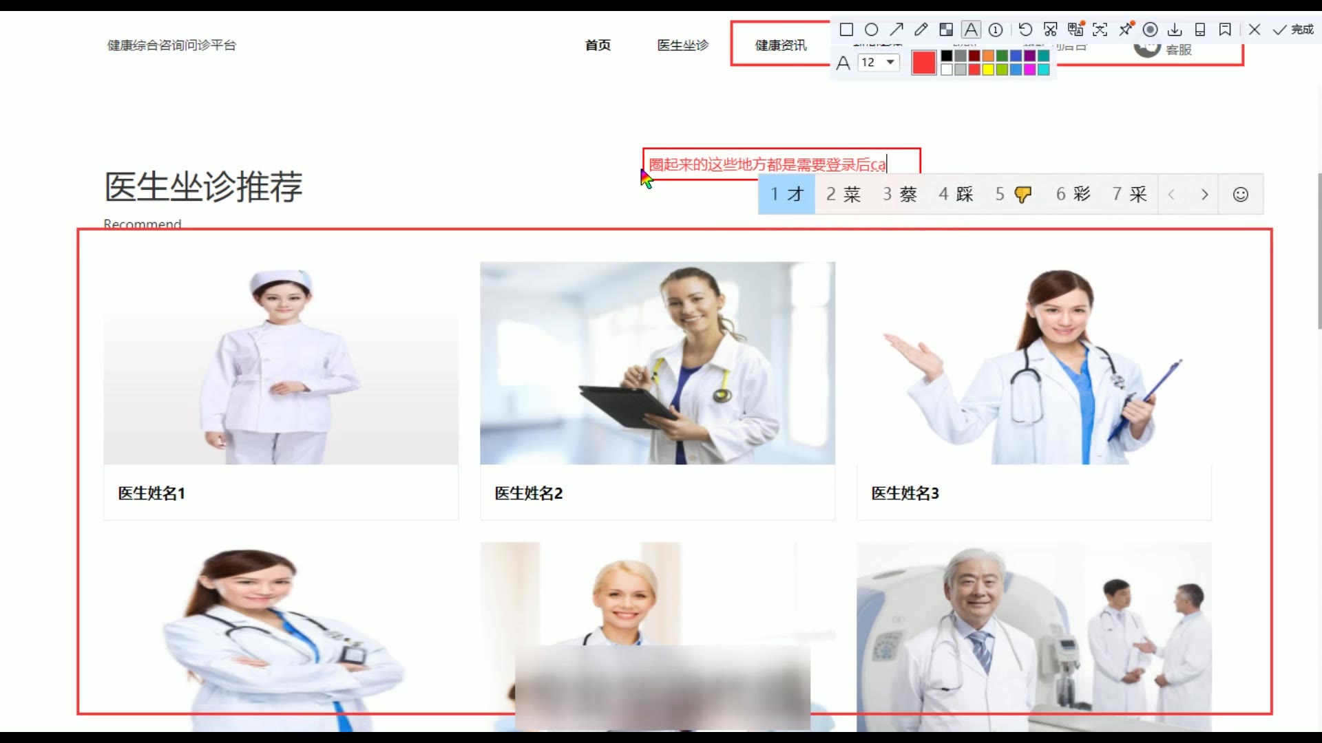Click the 健康综合咨询问诊平台 site title
Viewport: 1322px width, 743px height.
click(171, 45)
